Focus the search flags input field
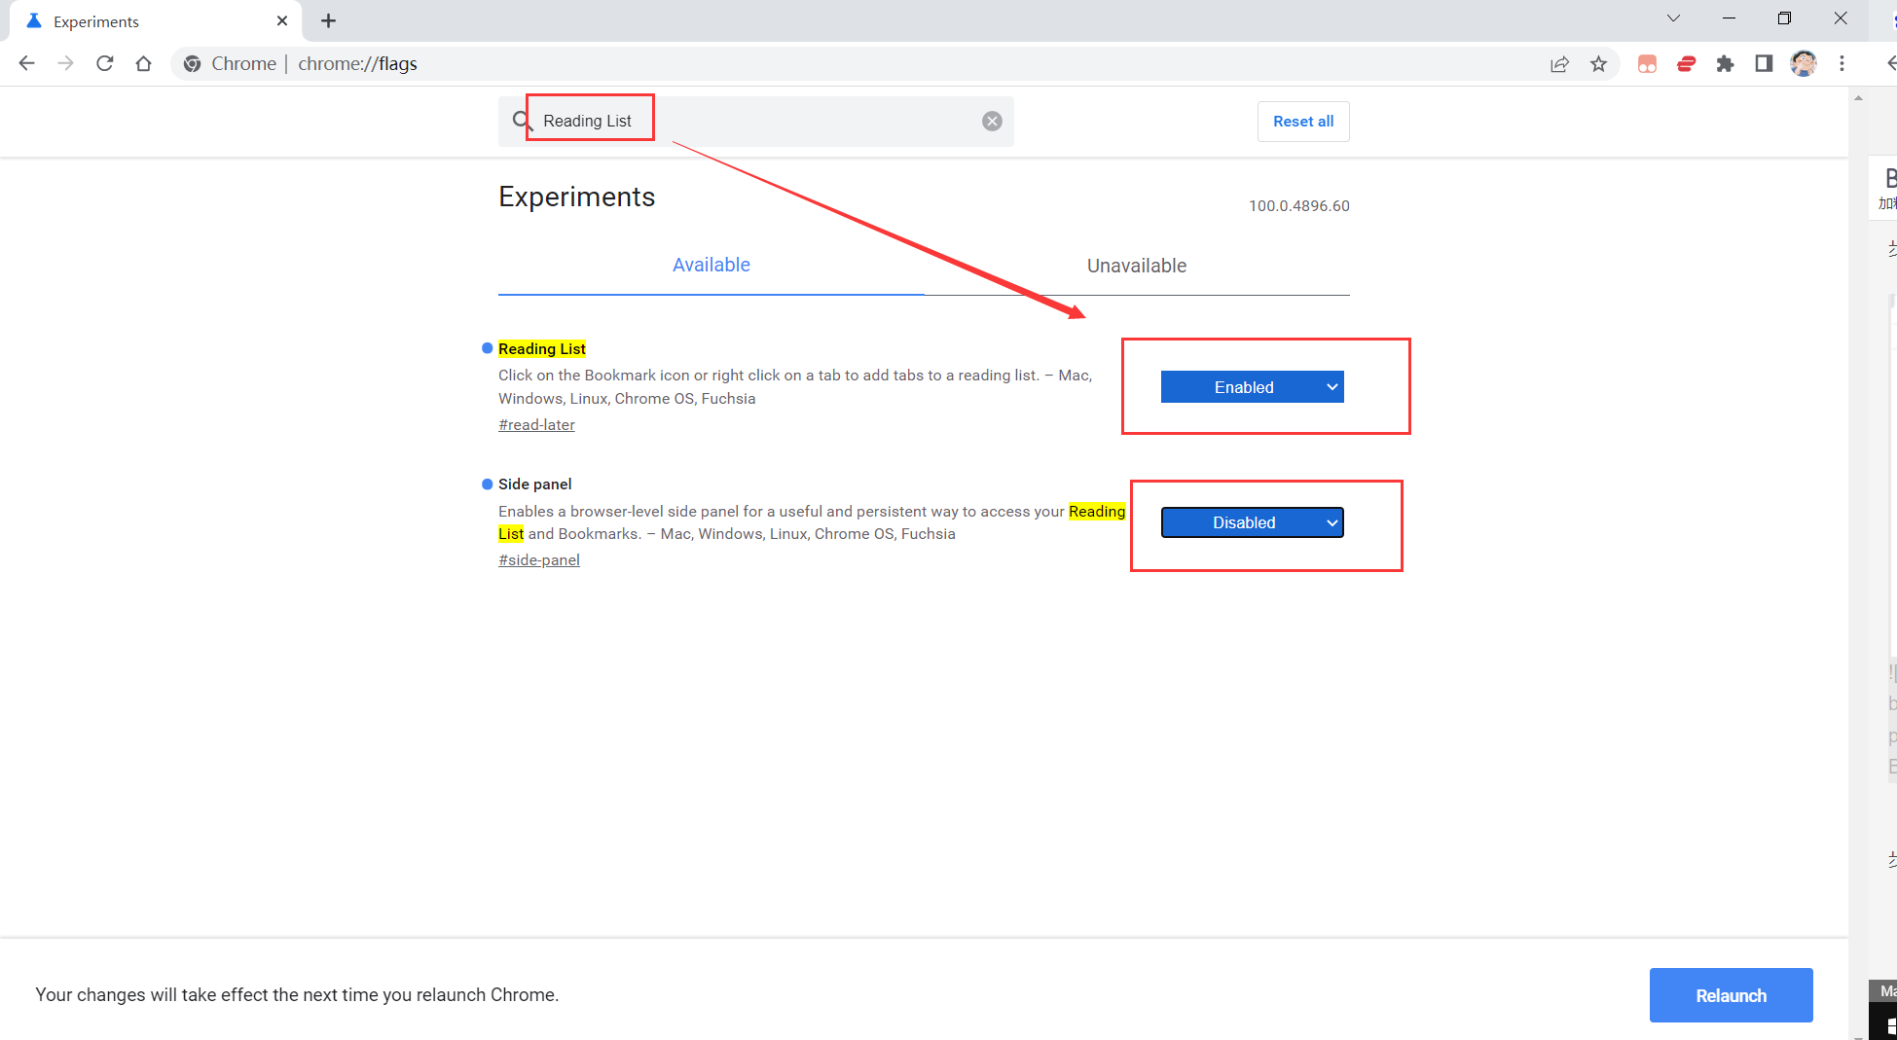This screenshot has width=1897, height=1040. pyautogui.click(x=756, y=121)
